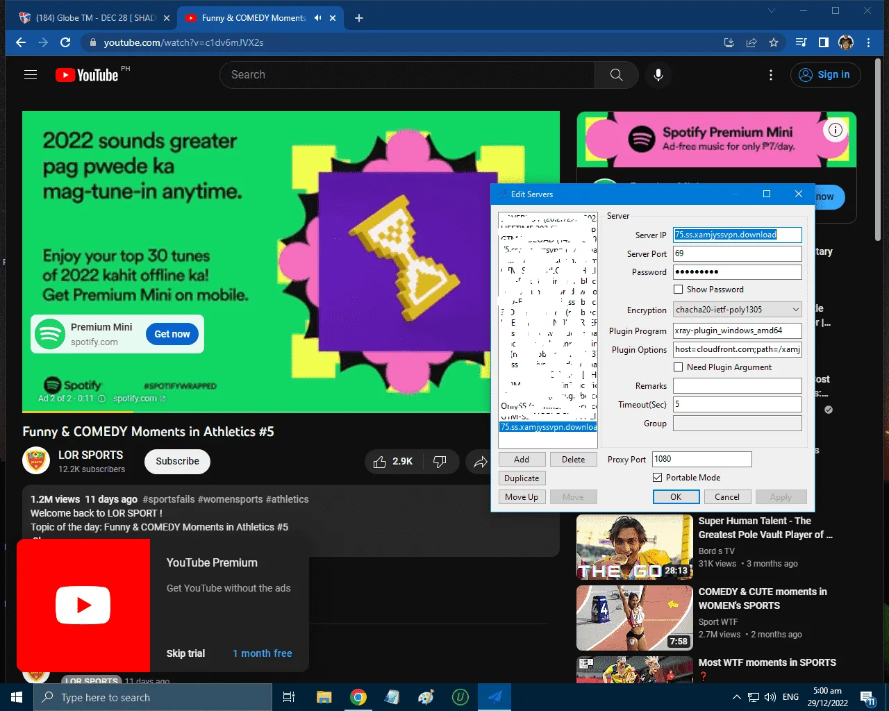
Task: Click the YouTube page vertical scrollbar
Action: tap(878, 149)
